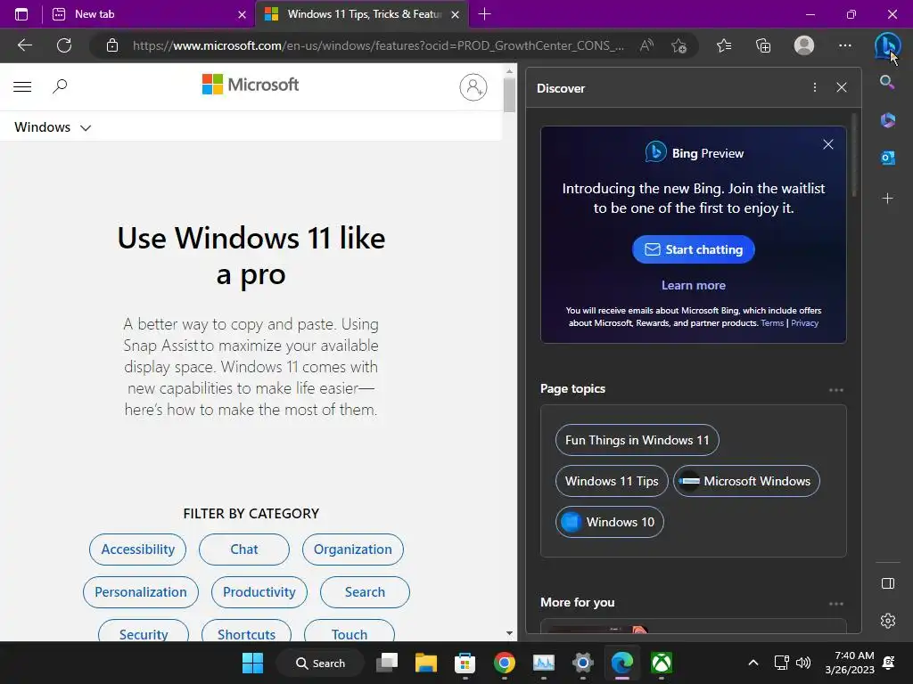This screenshot has width=913, height=684.
Task: Refresh the current page
Action: pyautogui.click(x=64, y=45)
